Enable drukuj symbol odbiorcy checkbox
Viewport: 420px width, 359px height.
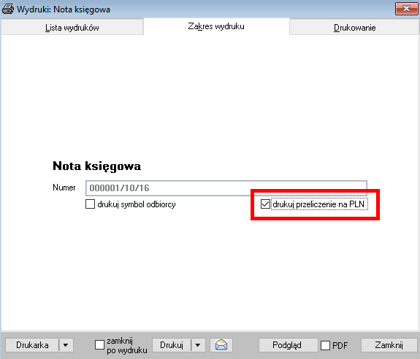coord(91,204)
